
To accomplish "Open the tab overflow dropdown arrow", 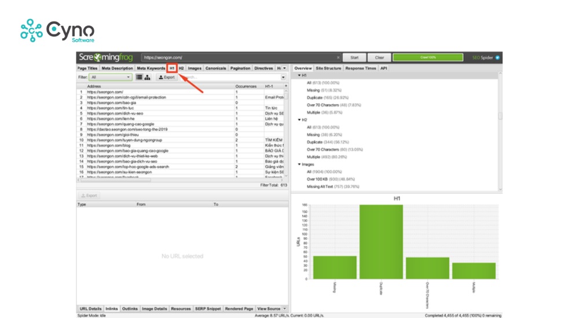I will (284, 68).
